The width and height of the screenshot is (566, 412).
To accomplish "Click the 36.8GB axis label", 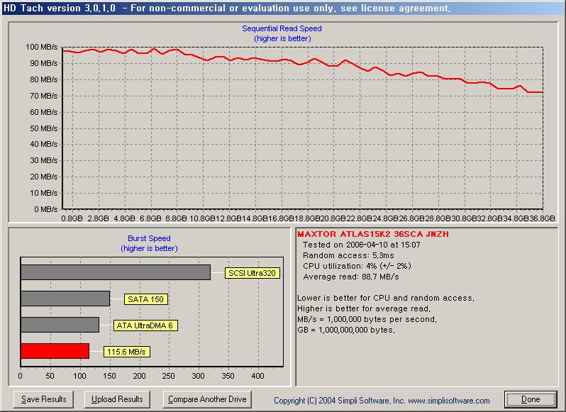I will pos(542,218).
